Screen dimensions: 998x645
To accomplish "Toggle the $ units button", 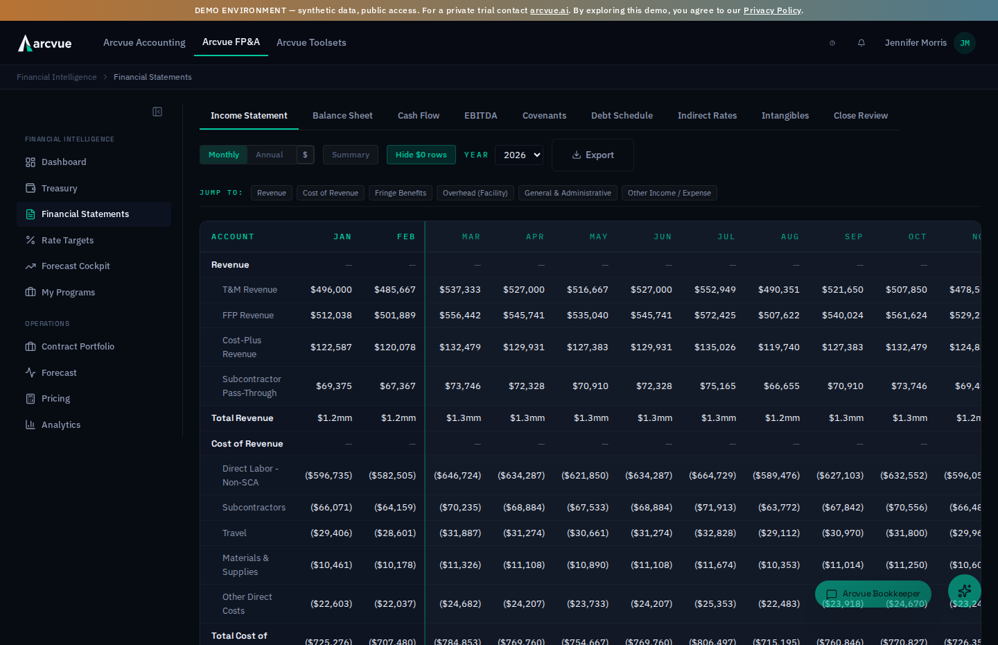I will pos(305,155).
